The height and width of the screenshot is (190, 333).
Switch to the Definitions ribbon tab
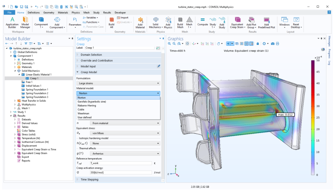coord(33,13)
